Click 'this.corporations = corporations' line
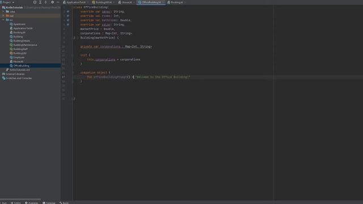The image size is (363, 204). [x=113, y=59]
